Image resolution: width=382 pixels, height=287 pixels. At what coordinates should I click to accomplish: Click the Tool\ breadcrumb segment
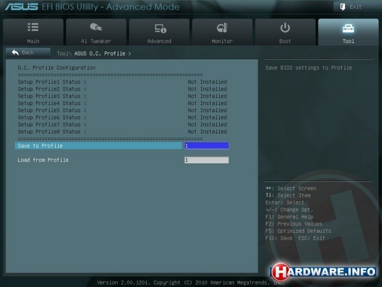(64, 54)
